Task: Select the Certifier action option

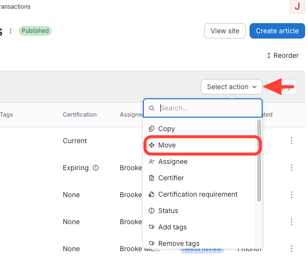Action: click(171, 178)
